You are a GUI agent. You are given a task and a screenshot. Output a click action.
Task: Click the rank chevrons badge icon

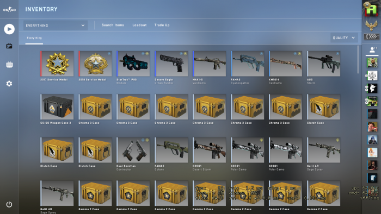(371, 36)
